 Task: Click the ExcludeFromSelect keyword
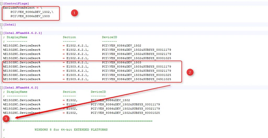point(19,8)
